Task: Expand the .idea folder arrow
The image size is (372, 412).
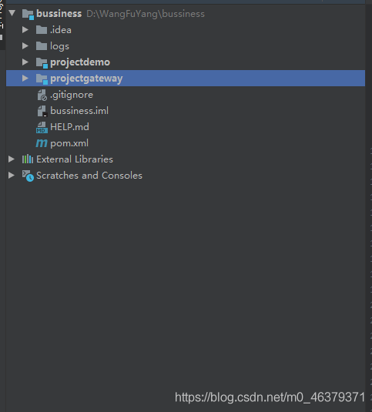Action: pyautogui.click(x=25, y=30)
